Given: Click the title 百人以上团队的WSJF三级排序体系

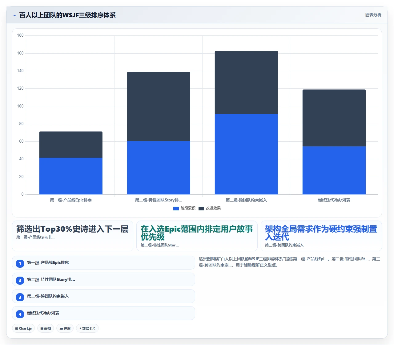Looking at the screenshot, I should (x=67, y=15).
